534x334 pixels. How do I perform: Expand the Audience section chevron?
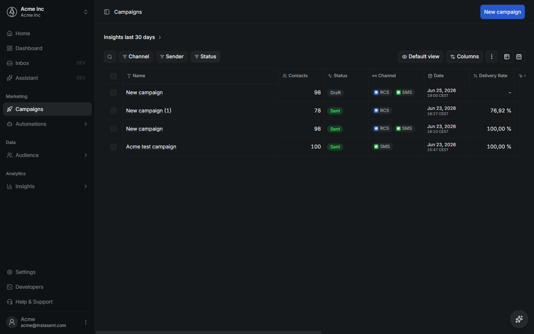86,155
